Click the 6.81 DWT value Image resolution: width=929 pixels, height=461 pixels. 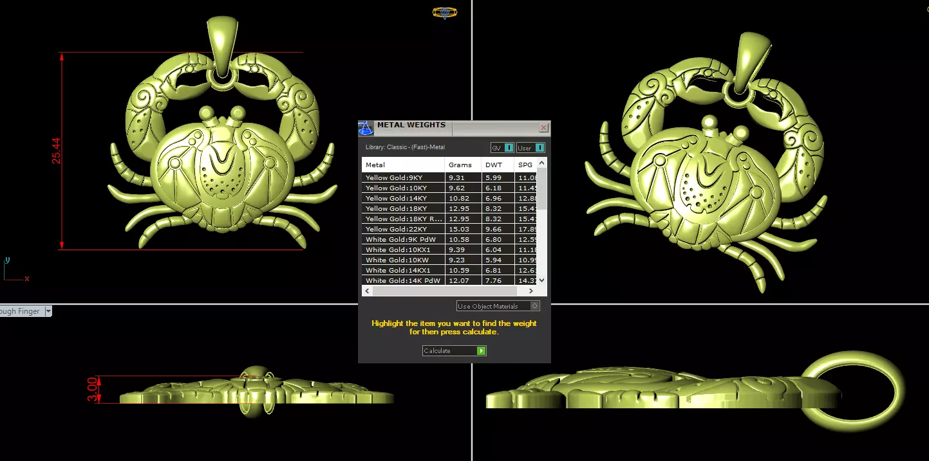[493, 270]
